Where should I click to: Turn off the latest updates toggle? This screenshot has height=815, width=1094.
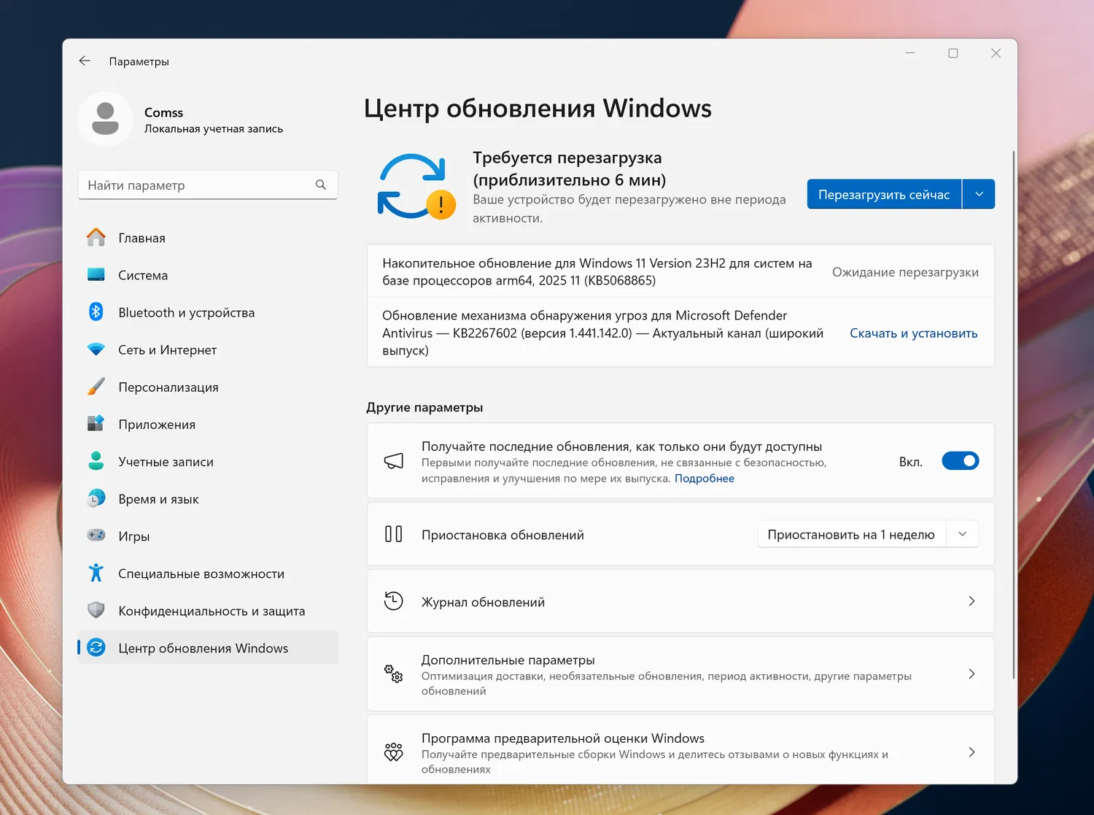coord(960,461)
